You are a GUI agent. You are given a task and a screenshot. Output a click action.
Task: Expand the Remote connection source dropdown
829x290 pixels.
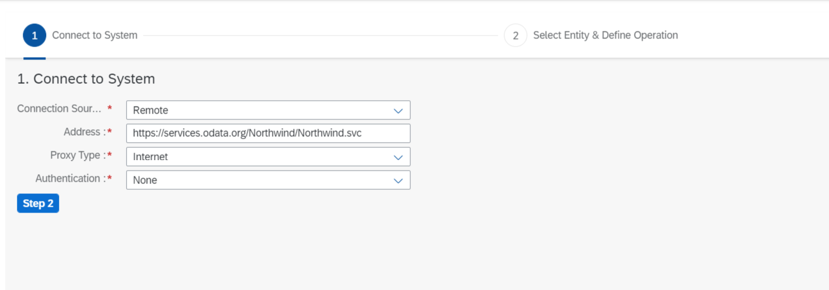[x=268, y=110]
